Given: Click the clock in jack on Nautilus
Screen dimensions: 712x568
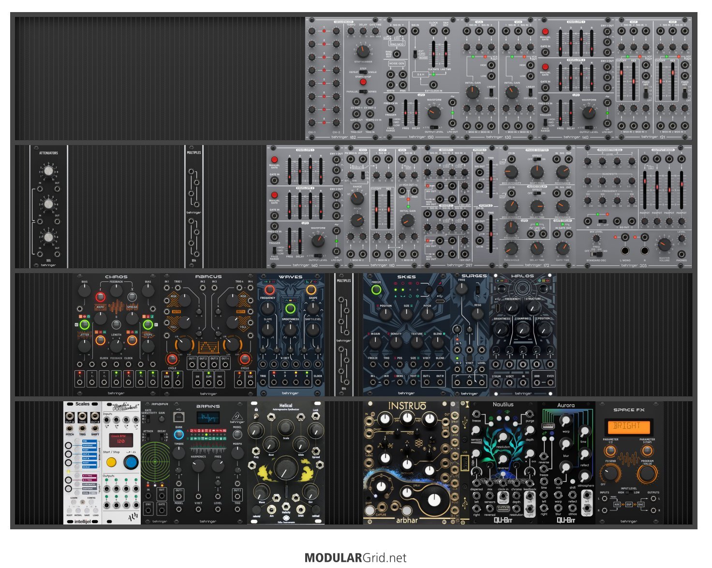Looking at the screenshot, I should click(x=503, y=483).
